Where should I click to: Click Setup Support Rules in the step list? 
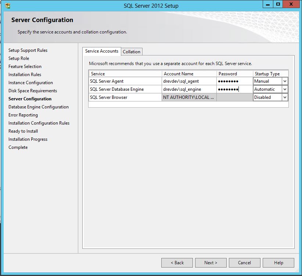pos(28,50)
